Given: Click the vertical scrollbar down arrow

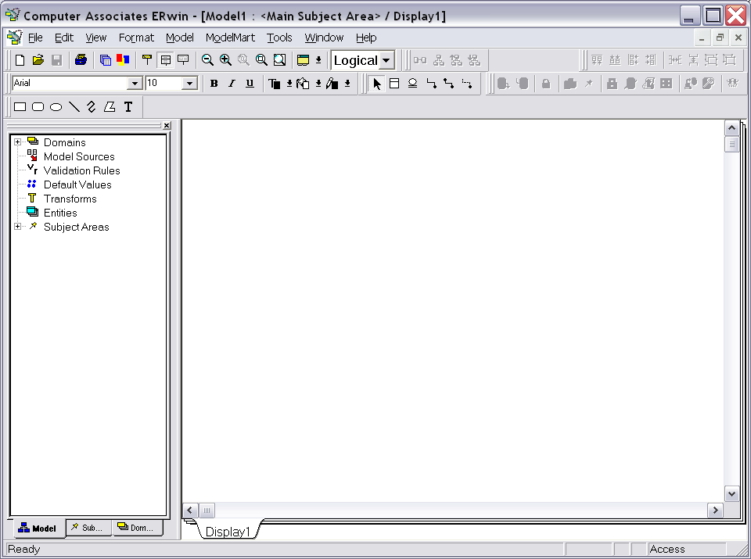Looking at the screenshot, I should [x=732, y=494].
